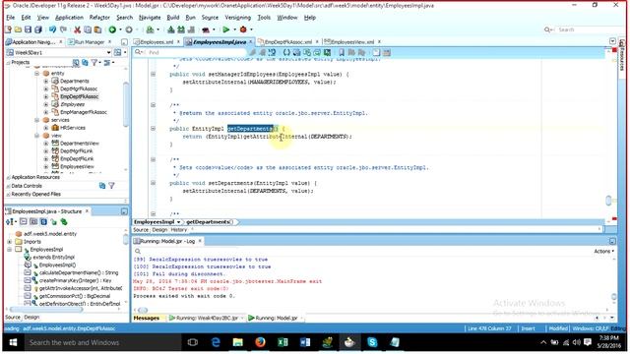This screenshot has height=354, width=630.
Task: Click the Make project toolbar icon
Action: point(170,29)
